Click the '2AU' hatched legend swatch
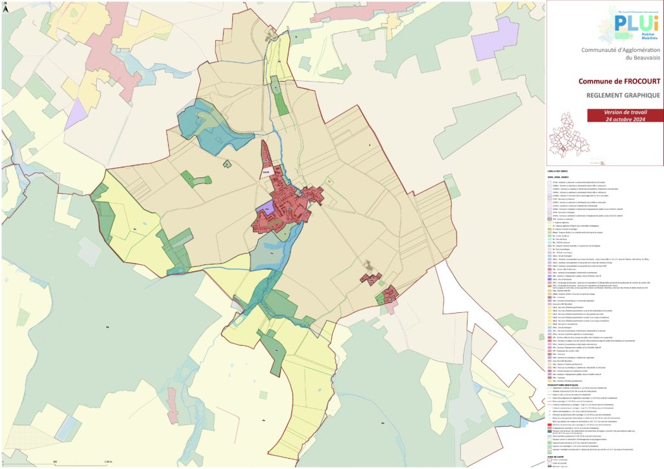 tap(549, 219)
